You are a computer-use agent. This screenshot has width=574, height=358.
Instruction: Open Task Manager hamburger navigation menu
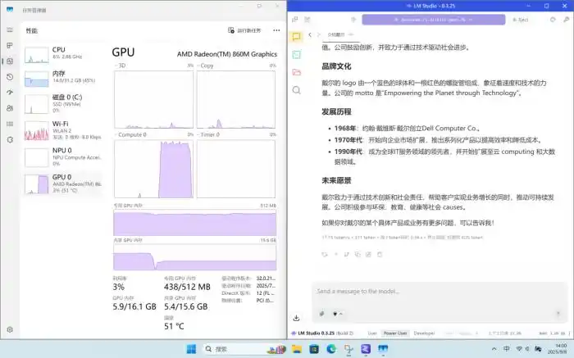point(10,30)
